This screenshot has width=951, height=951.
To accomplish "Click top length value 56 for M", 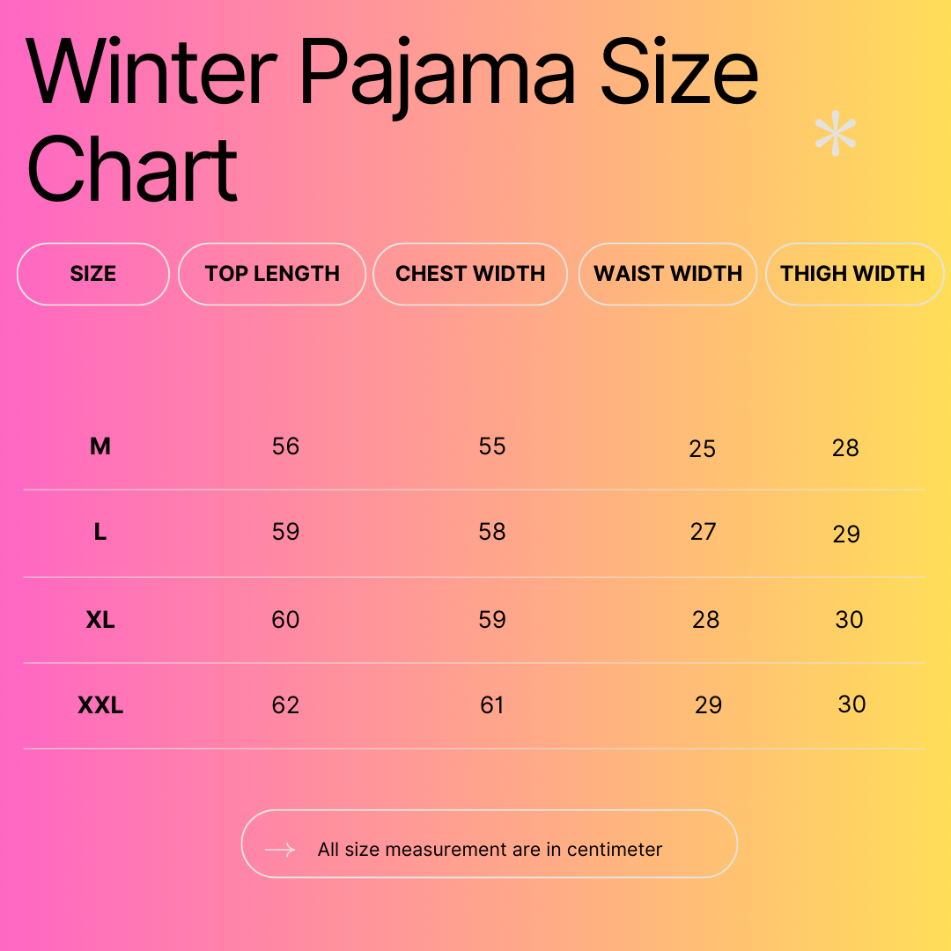I will (286, 446).
